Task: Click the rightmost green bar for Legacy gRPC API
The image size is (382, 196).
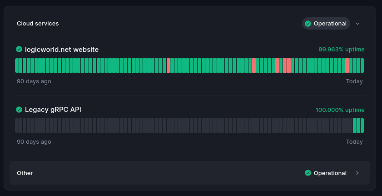Action: click(362, 126)
